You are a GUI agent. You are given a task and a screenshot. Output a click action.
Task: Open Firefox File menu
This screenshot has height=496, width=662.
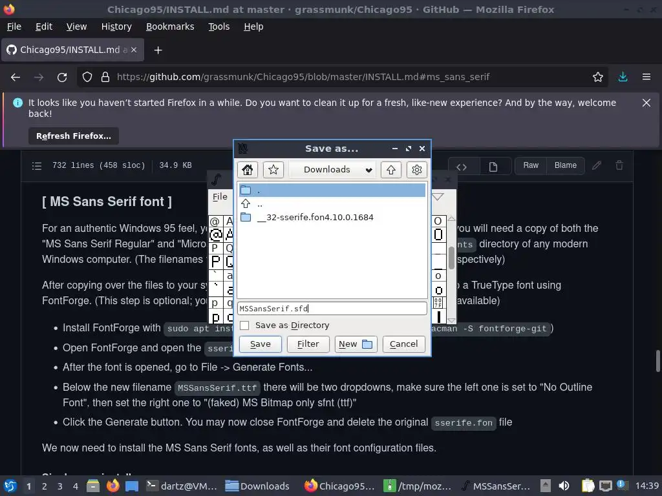[x=14, y=26]
